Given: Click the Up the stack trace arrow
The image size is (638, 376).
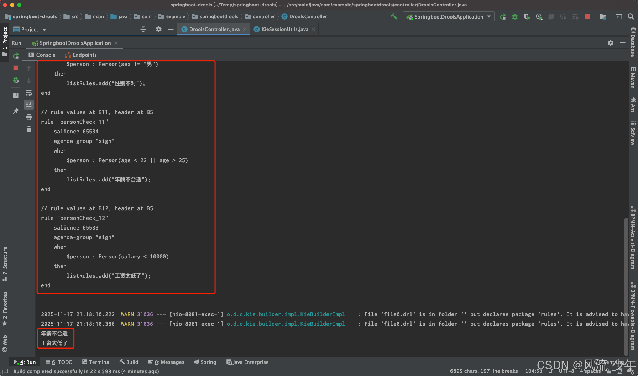Looking at the screenshot, I should coord(29,68).
